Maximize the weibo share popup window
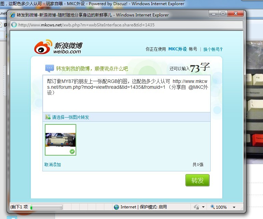The image size is (263, 219). pos(223,13)
